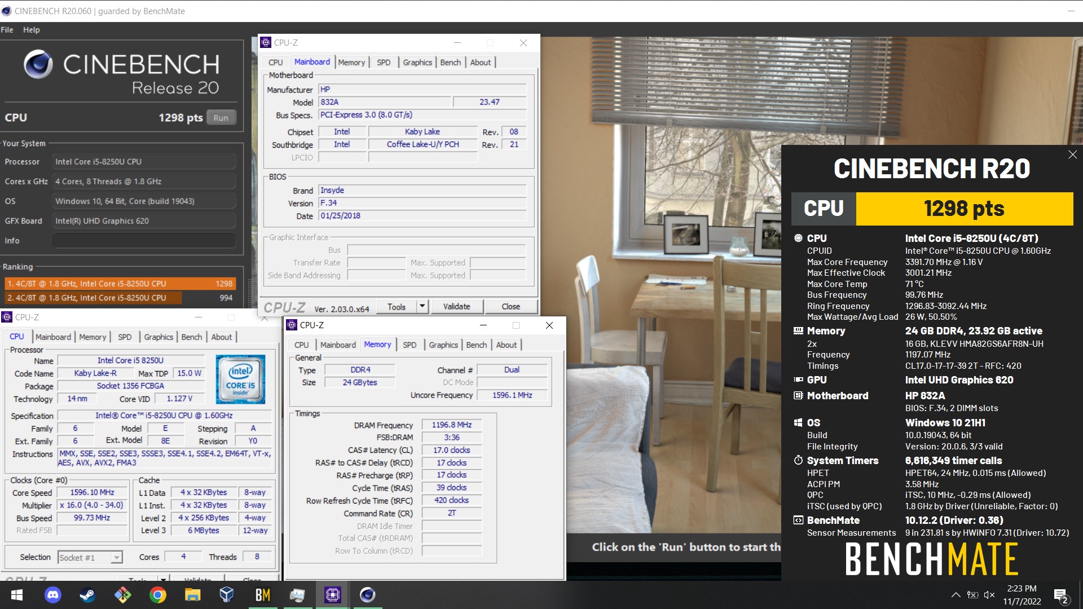Open Mainboard tab in the Memory CPU-Z window
Screen dimensions: 1083x609
click(x=338, y=345)
